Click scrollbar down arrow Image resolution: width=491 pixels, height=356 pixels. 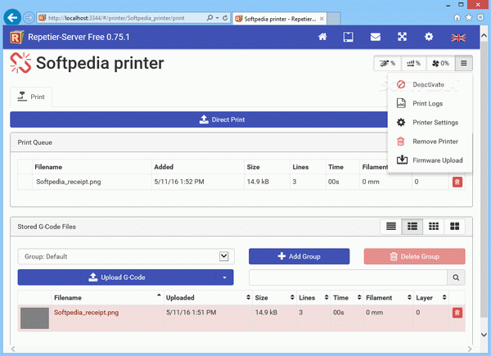tap(484, 335)
